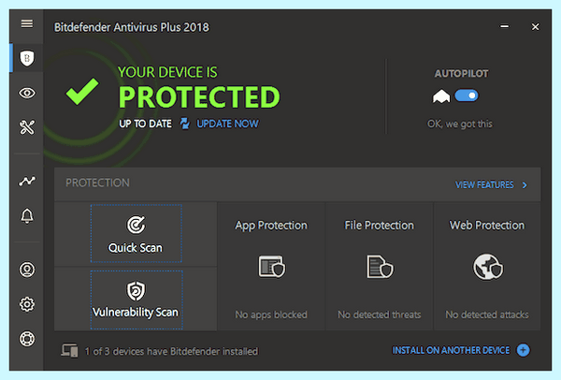
Task: Click the 'UP TO DATE' status text
Action: coord(145,124)
